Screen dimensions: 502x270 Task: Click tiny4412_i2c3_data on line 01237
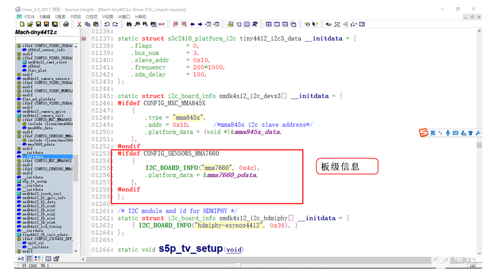click(270, 39)
